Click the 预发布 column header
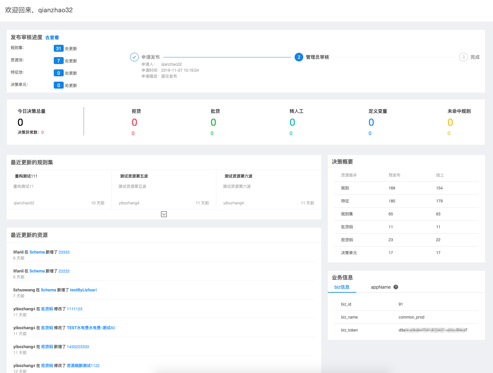The width and height of the screenshot is (493, 373). pyautogui.click(x=394, y=175)
